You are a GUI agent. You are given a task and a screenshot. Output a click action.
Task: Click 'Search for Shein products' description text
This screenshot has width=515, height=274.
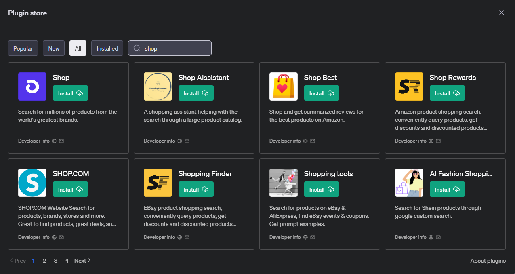(x=438, y=212)
